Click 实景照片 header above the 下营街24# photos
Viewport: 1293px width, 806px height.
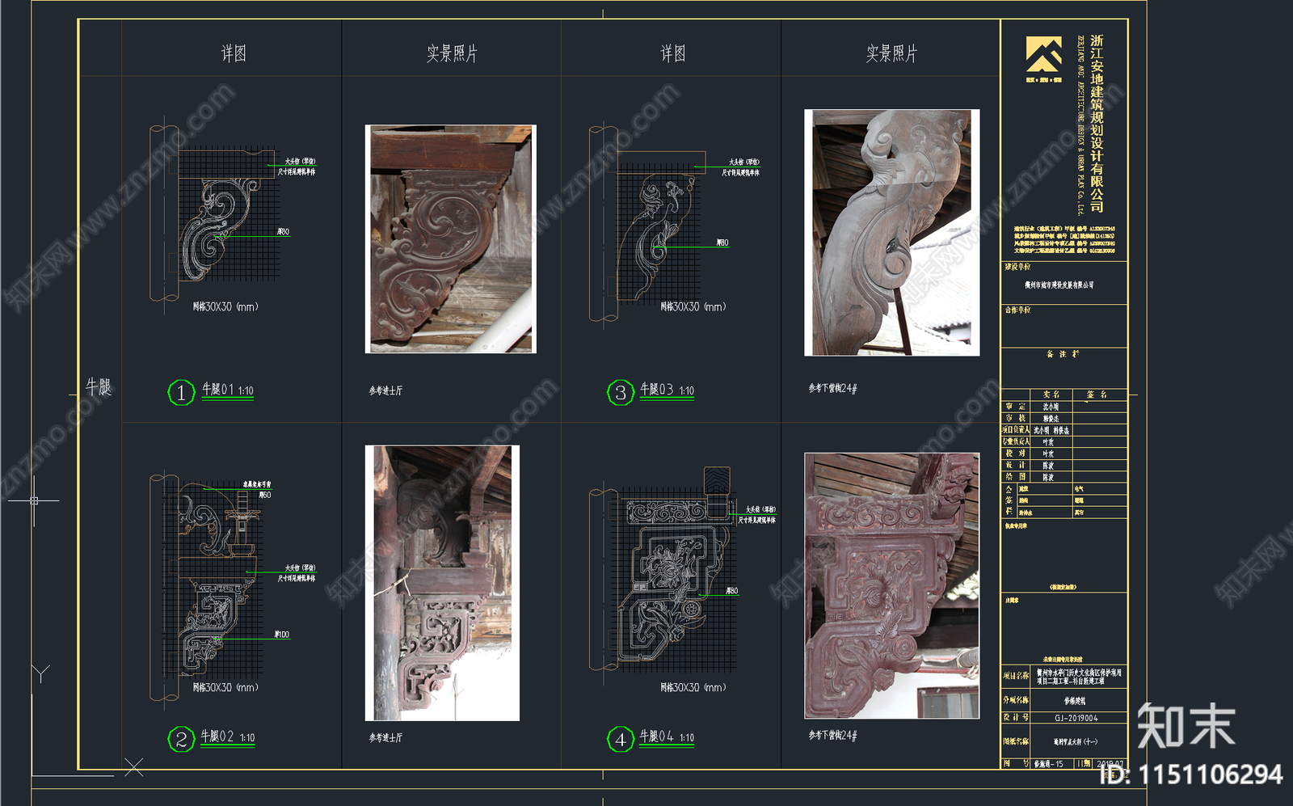[891, 53]
